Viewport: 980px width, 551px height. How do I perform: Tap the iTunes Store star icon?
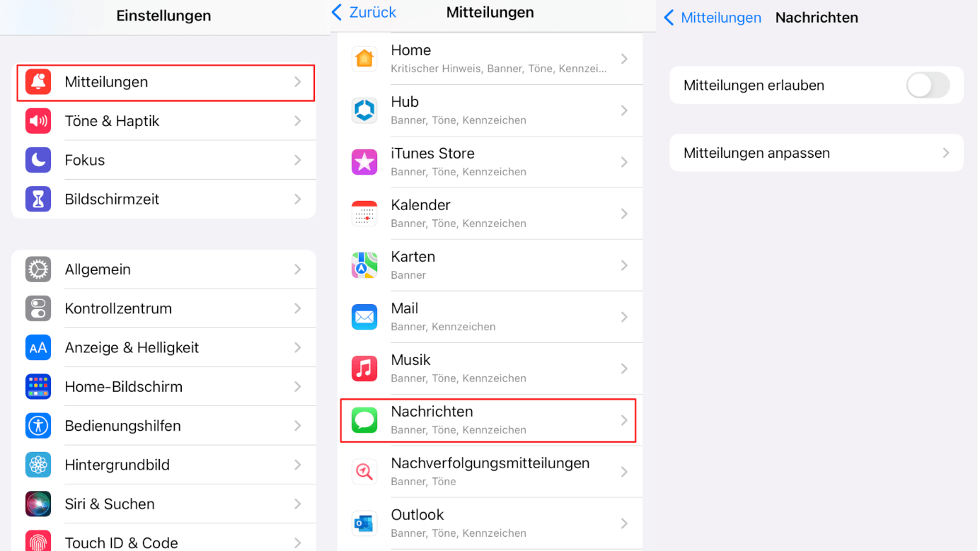pos(364,162)
